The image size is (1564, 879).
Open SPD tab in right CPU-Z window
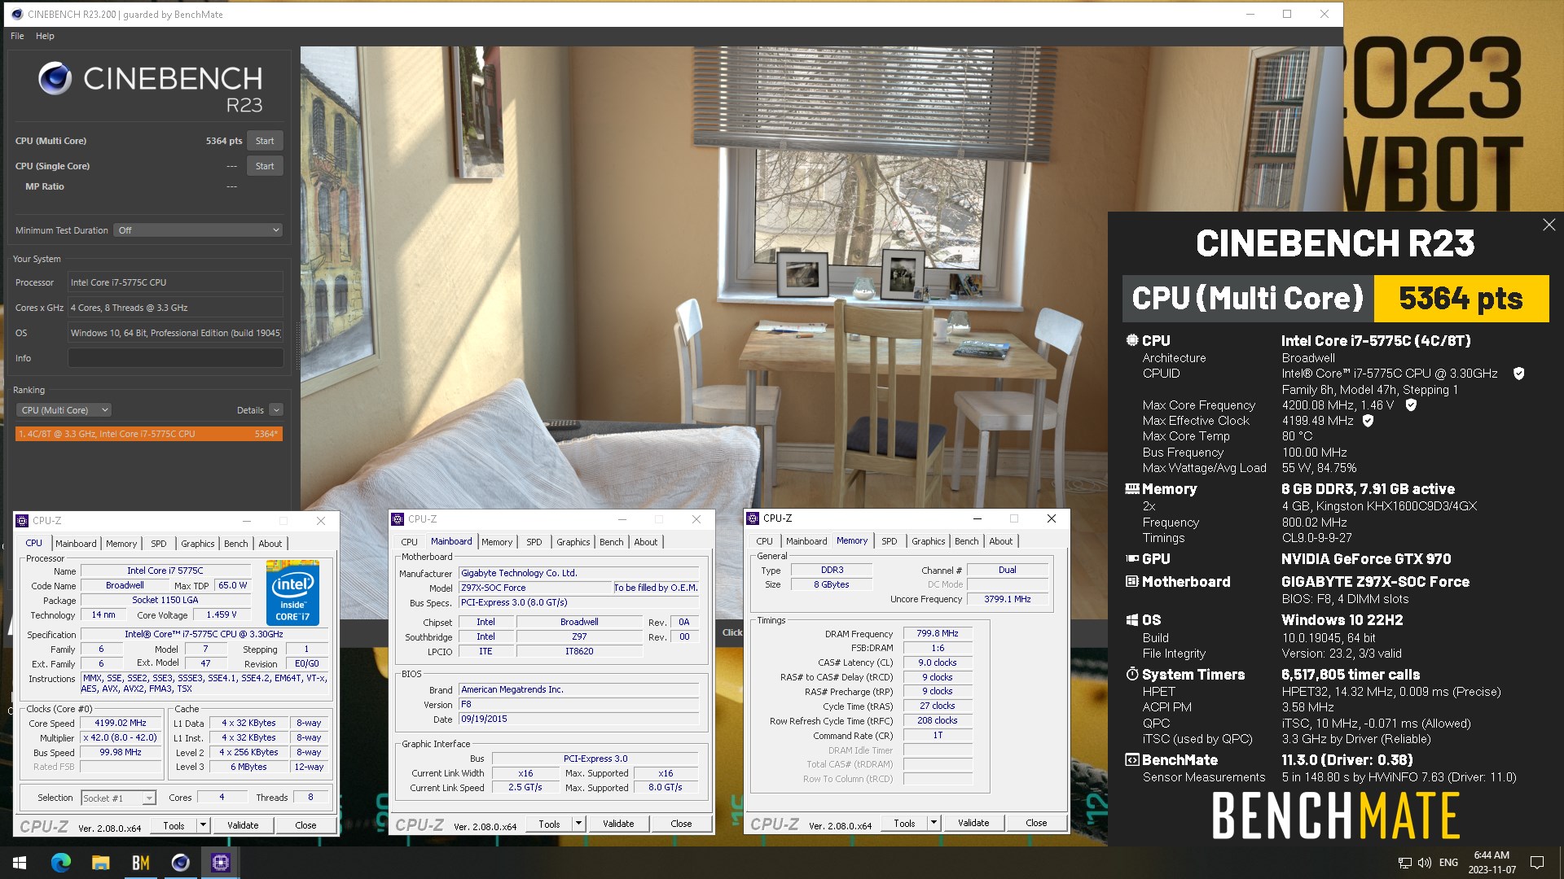click(x=890, y=541)
